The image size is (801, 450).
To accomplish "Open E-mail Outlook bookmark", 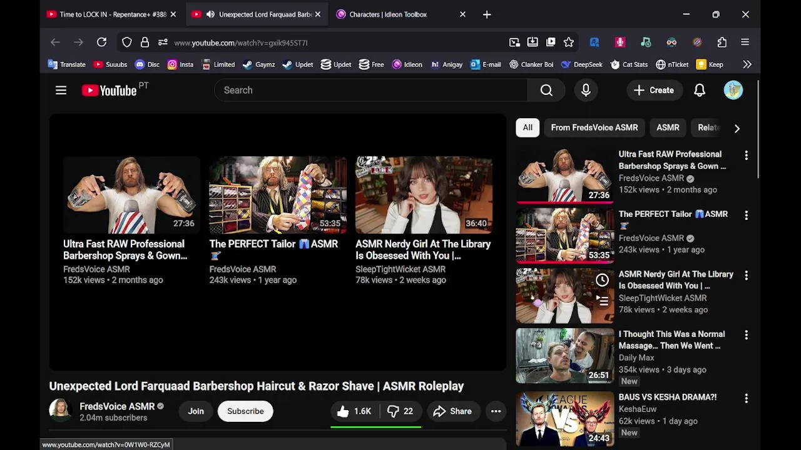I will [486, 64].
